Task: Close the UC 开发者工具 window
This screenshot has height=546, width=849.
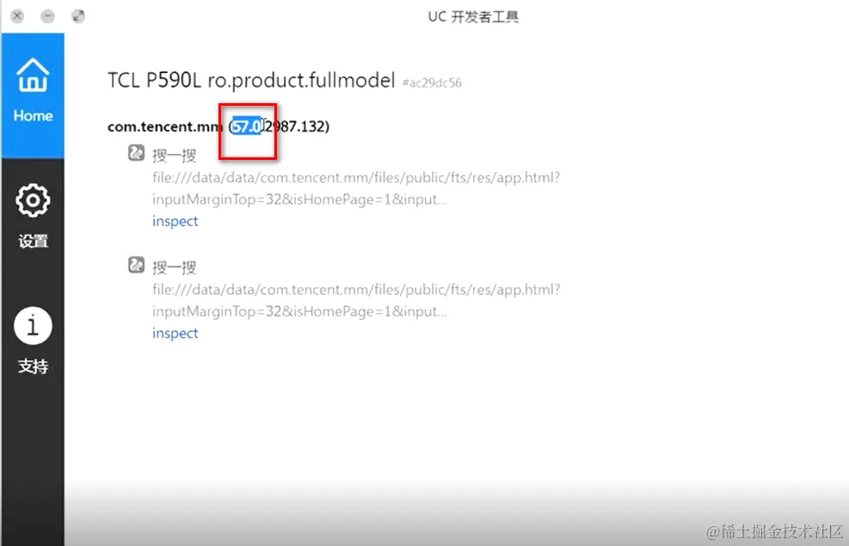Action: tap(17, 16)
